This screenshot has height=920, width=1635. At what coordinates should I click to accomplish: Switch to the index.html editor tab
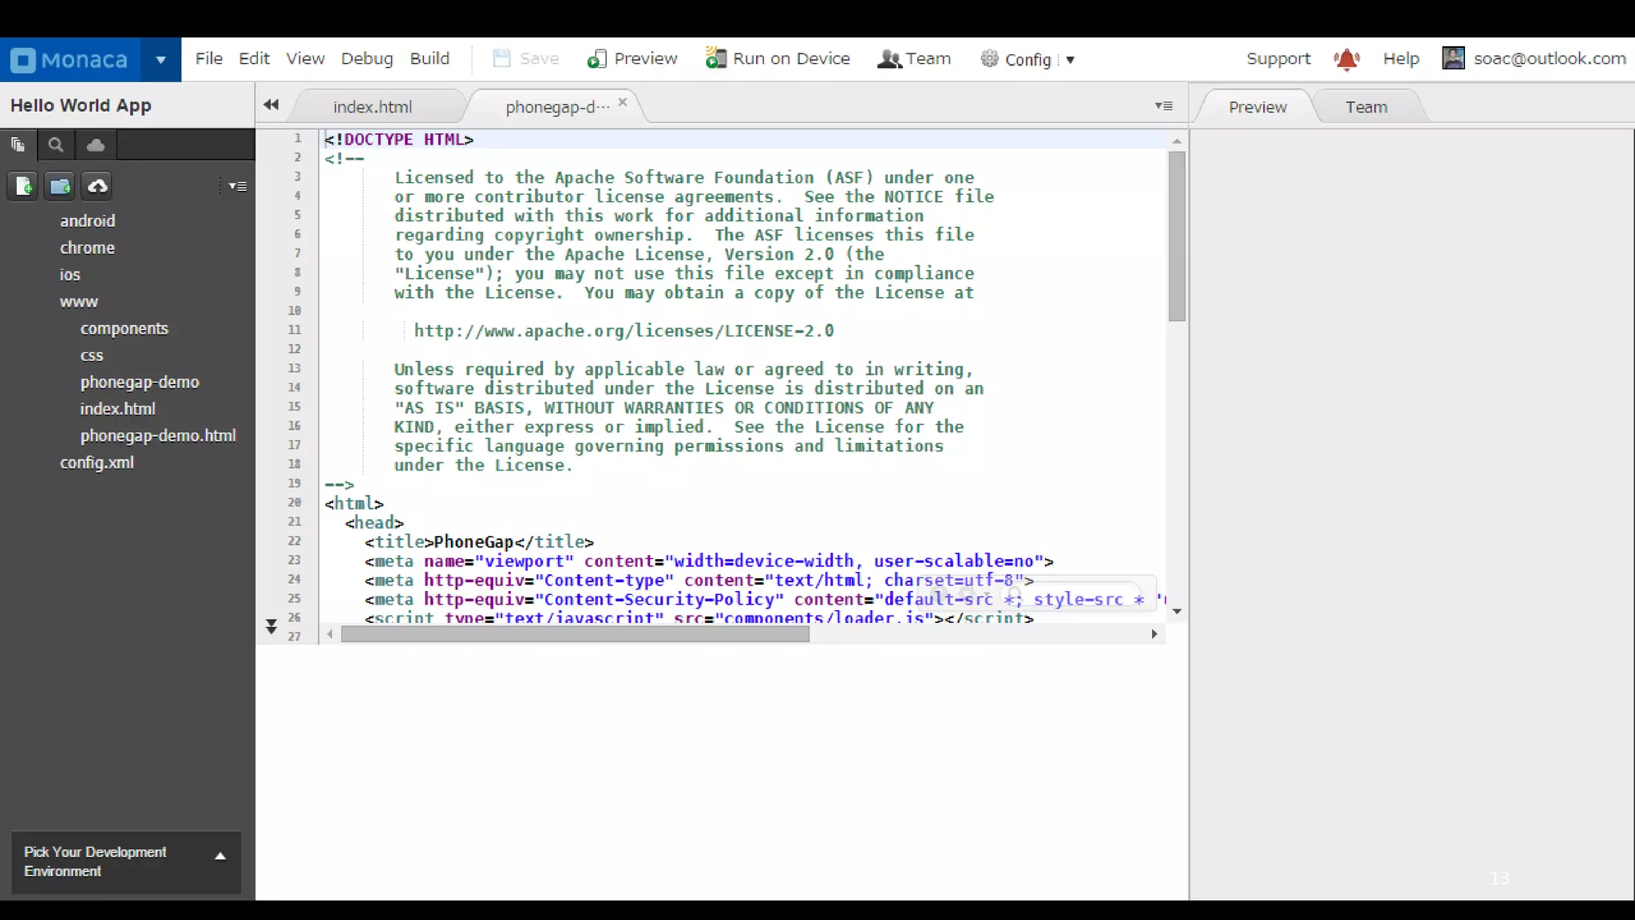click(x=372, y=107)
